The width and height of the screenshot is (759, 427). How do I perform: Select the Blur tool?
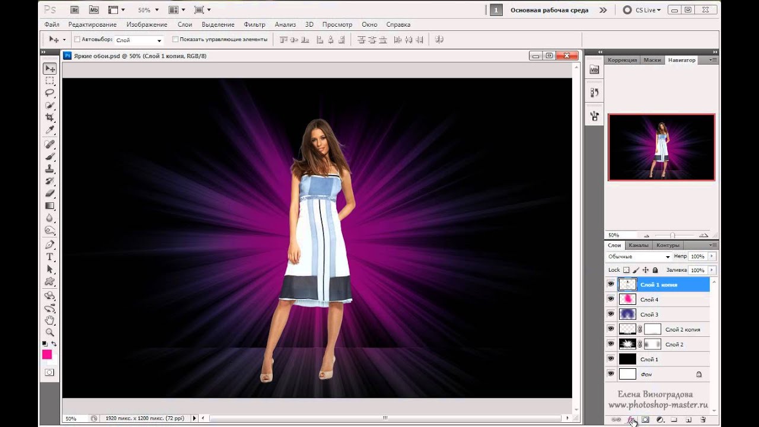tap(50, 218)
